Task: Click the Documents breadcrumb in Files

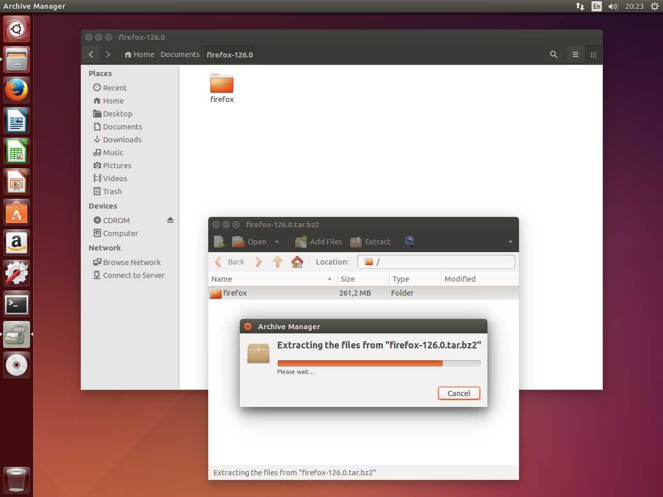Action: pyautogui.click(x=180, y=54)
